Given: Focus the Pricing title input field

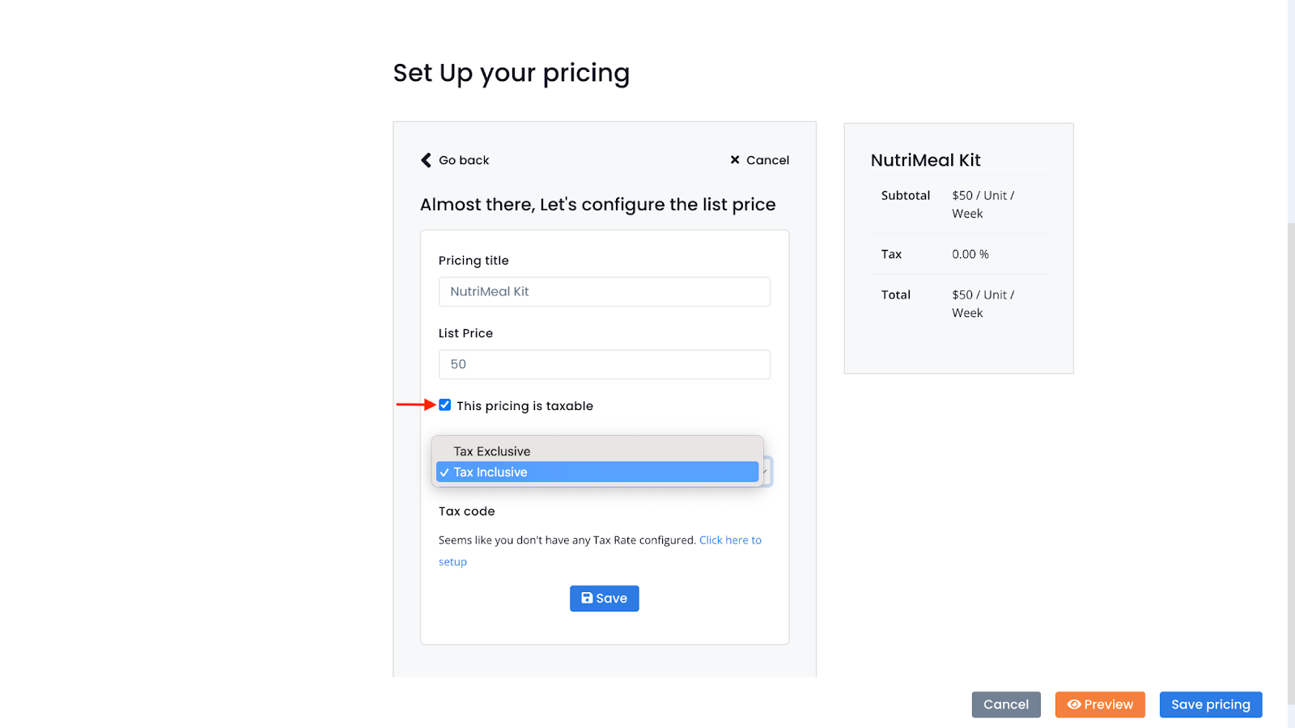Looking at the screenshot, I should (605, 292).
